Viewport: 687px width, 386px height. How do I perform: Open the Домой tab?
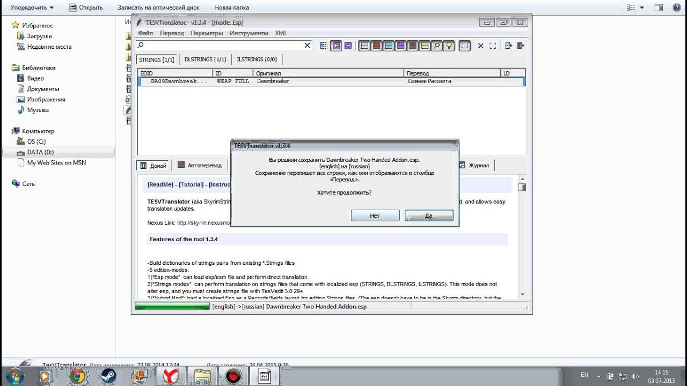[x=154, y=166]
